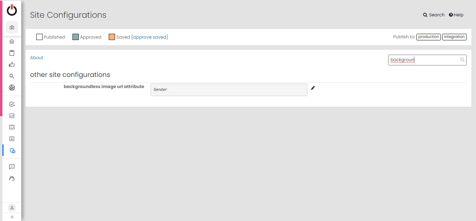Edit the backgroundless image url attribute with pencil
Image resolution: width=476 pixels, height=221 pixels.
(313, 88)
